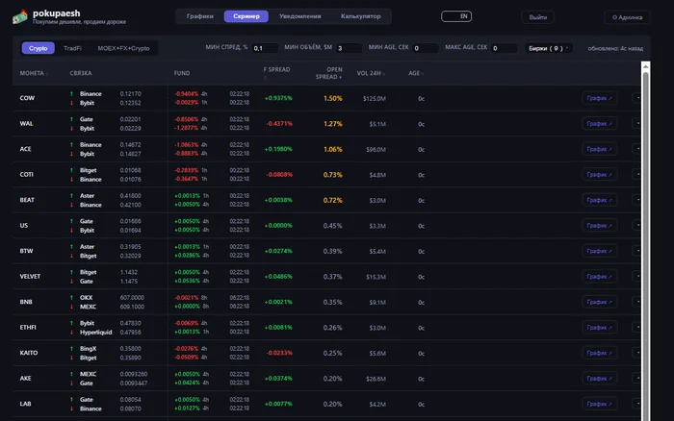This screenshot has width=674, height=421.
Task: Open График for ETHFI row
Action: (x=599, y=328)
